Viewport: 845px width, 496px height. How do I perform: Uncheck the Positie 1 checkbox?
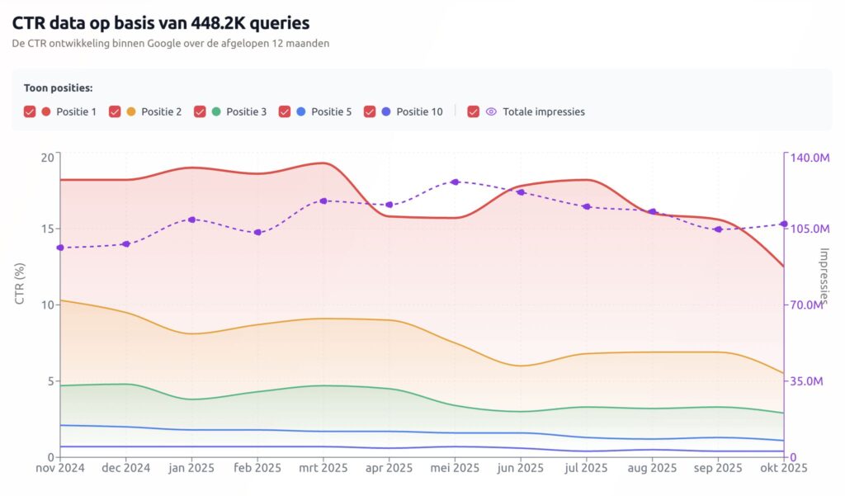29,111
